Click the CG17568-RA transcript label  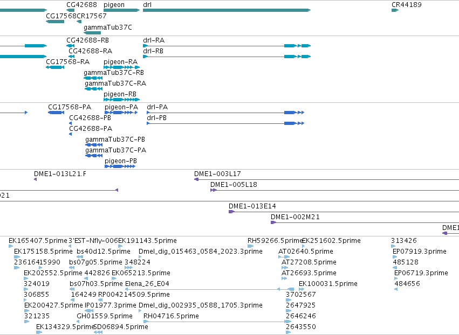coord(67,62)
